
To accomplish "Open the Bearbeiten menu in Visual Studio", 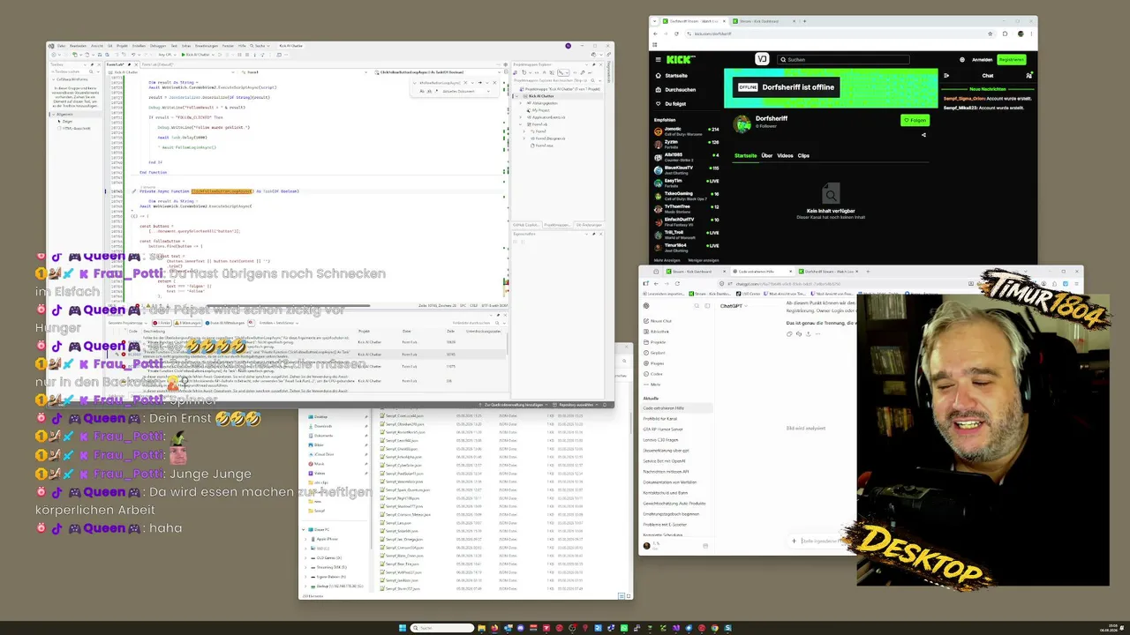I will click(78, 46).
